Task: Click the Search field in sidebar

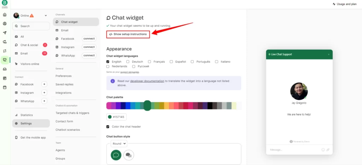Action: coord(31,26)
